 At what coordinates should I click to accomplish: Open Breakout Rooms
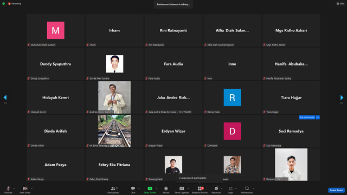coord(200,190)
